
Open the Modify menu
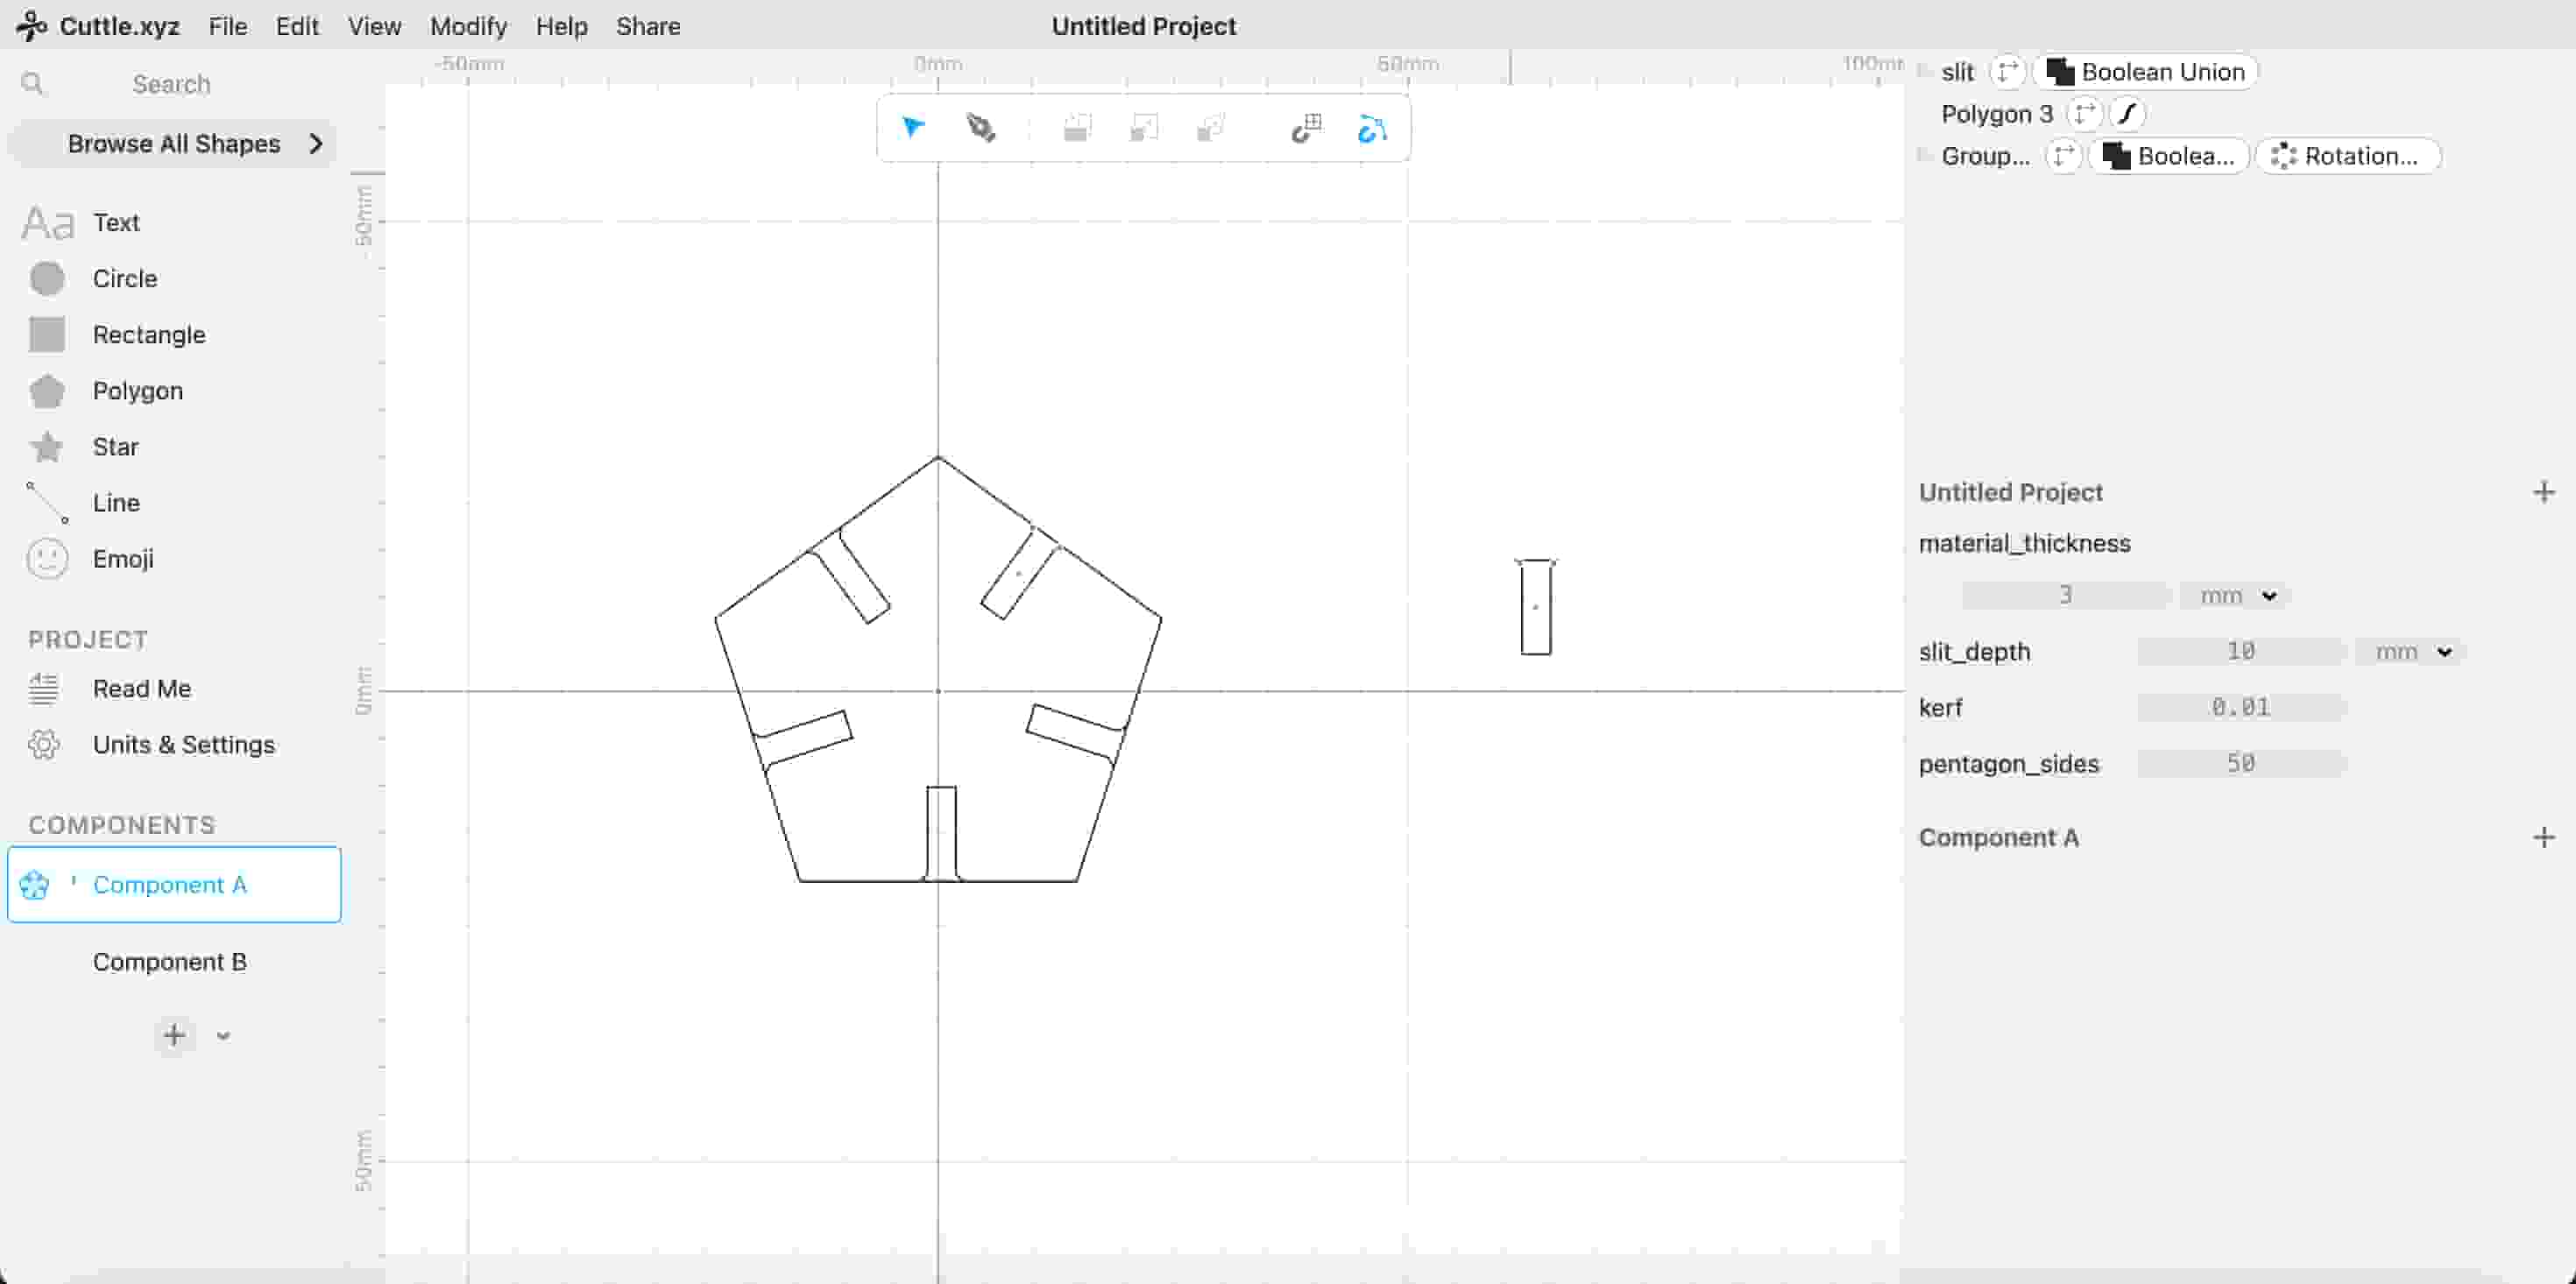pos(468,26)
